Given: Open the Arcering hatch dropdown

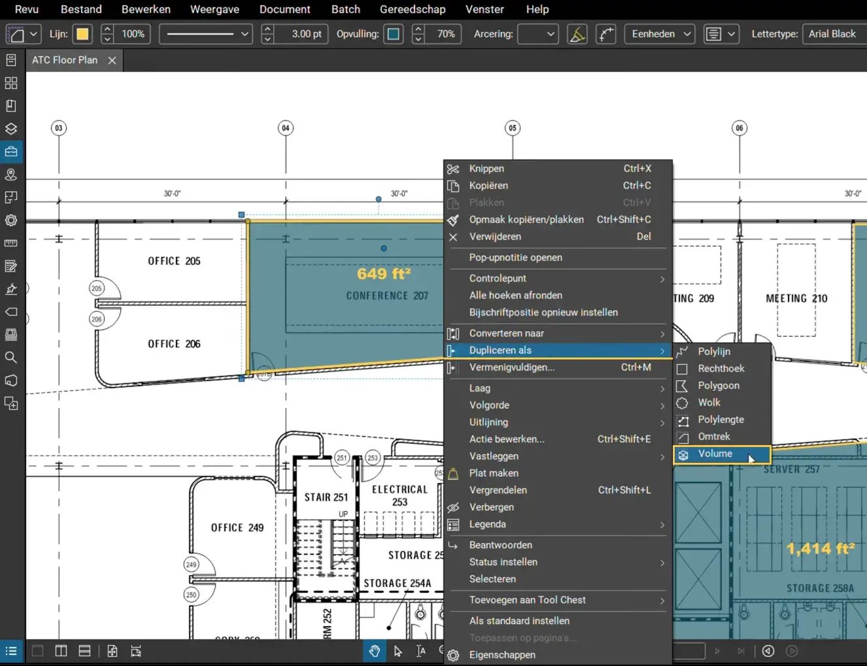Looking at the screenshot, I should click(537, 34).
